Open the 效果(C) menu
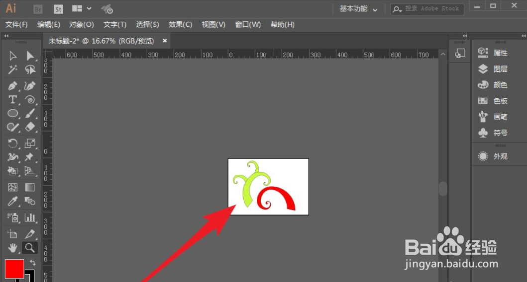Screen dimensions: 527x282 (181, 24)
